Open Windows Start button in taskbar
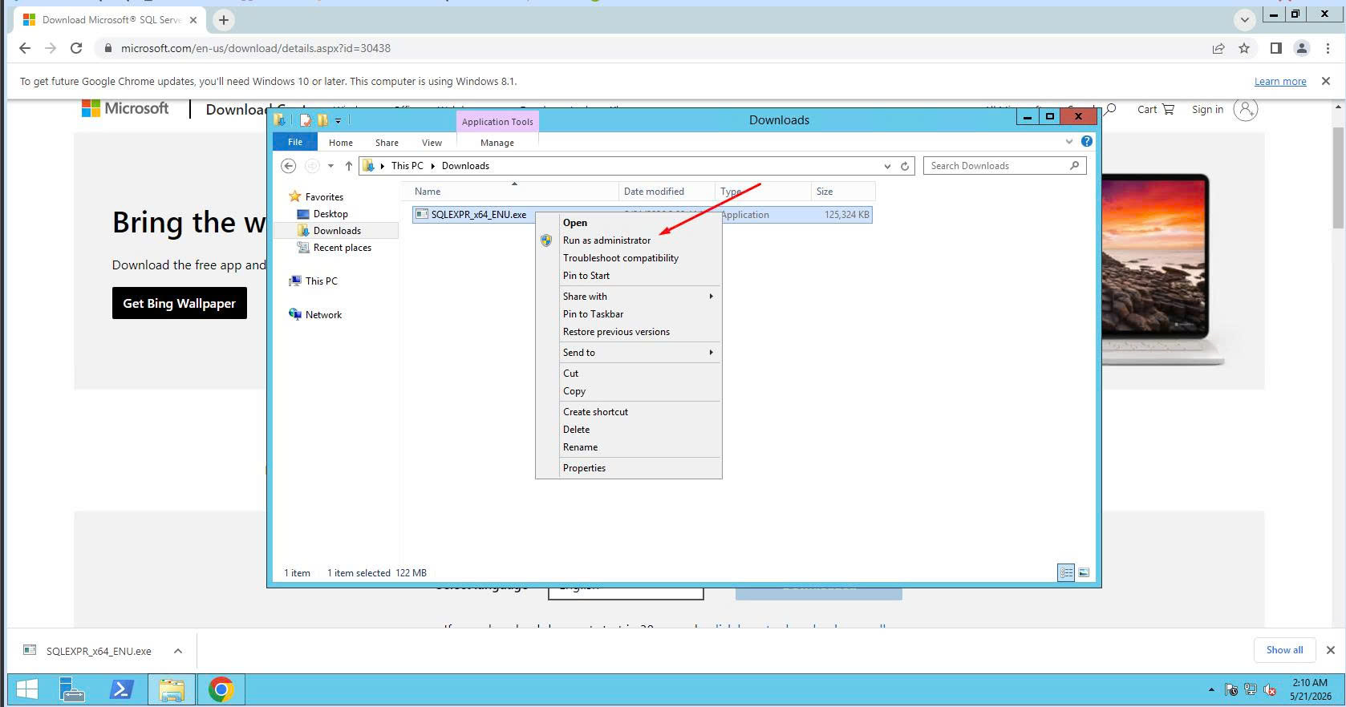This screenshot has height=707, width=1346. 27,689
